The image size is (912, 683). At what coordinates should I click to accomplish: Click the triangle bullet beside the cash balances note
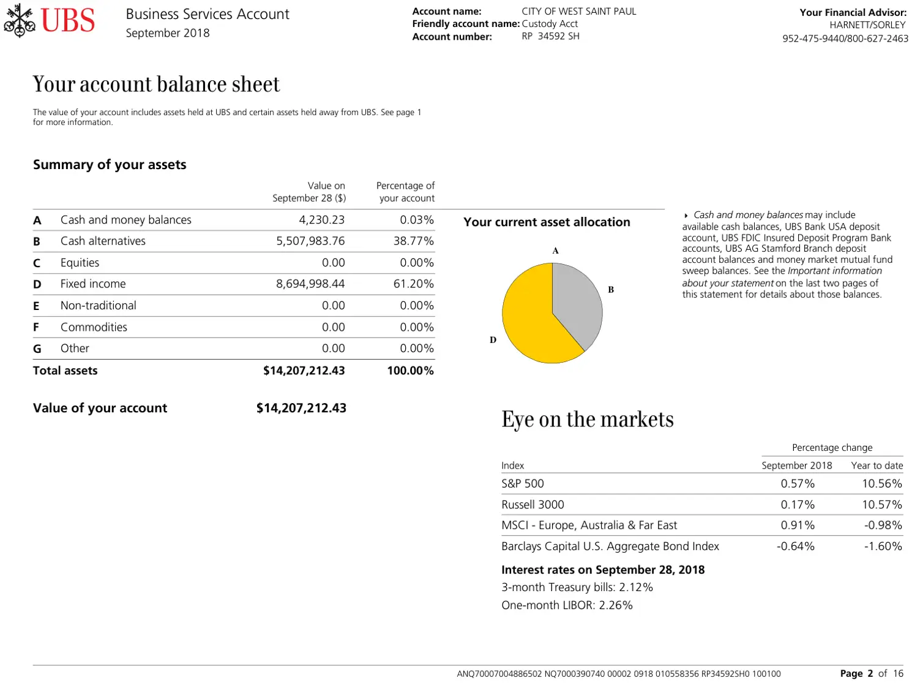click(686, 216)
